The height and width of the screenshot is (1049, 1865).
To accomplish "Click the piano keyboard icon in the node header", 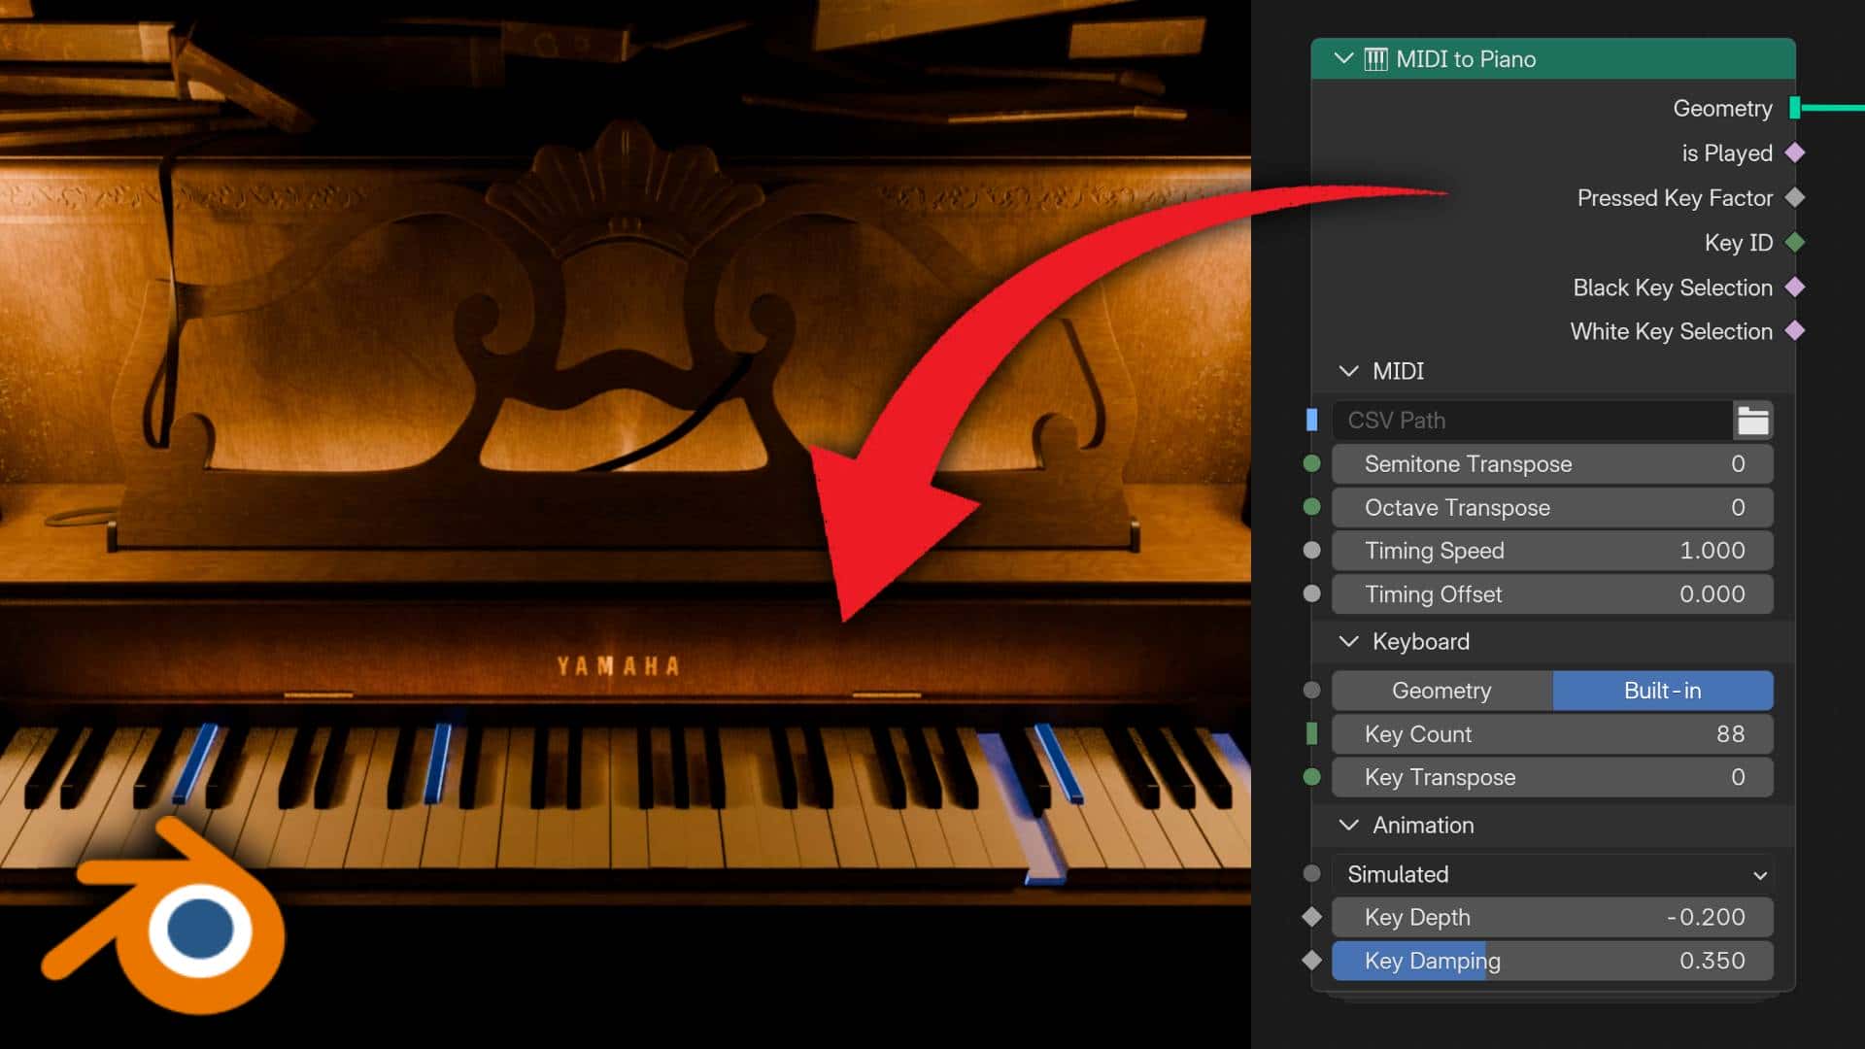I will (1374, 59).
